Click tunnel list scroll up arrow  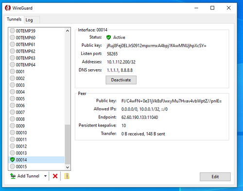point(68,31)
